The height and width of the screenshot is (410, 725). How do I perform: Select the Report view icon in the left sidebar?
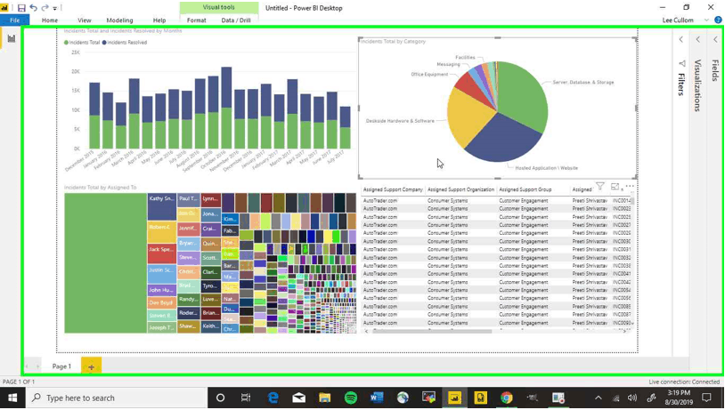(11, 39)
